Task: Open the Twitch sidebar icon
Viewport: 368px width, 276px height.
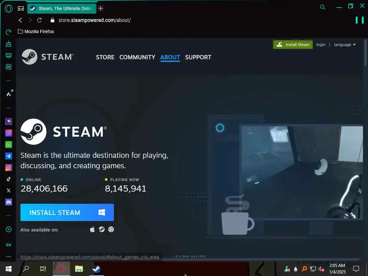Action: [9, 121]
